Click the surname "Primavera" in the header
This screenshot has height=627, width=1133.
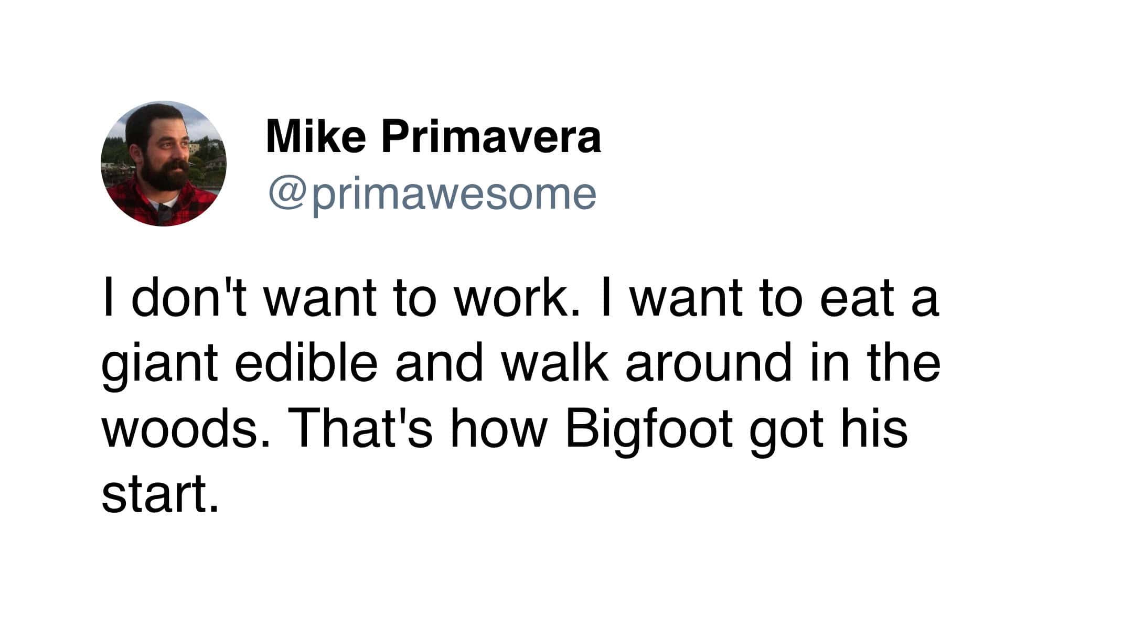[491, 137]
